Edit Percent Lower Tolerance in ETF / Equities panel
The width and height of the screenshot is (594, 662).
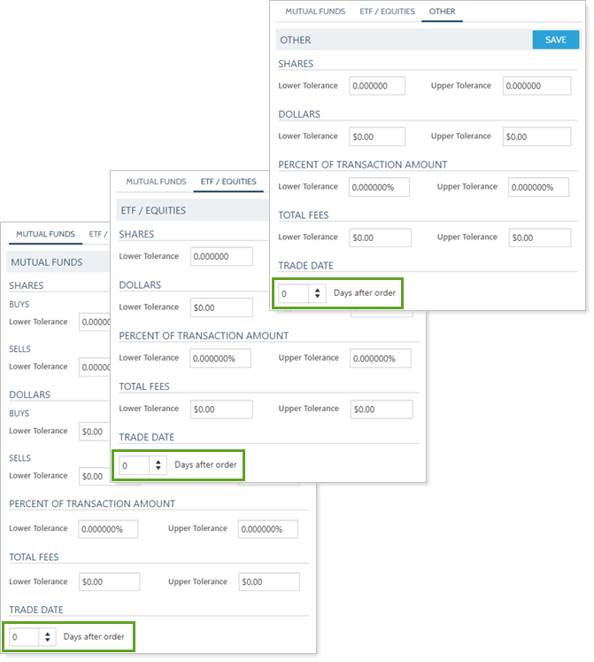(x=219, y=358)
